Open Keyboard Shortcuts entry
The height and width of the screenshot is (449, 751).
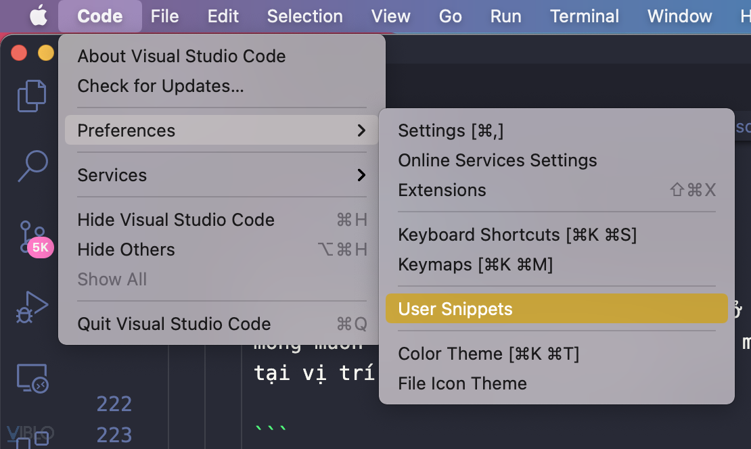click(x=517, y=235)
